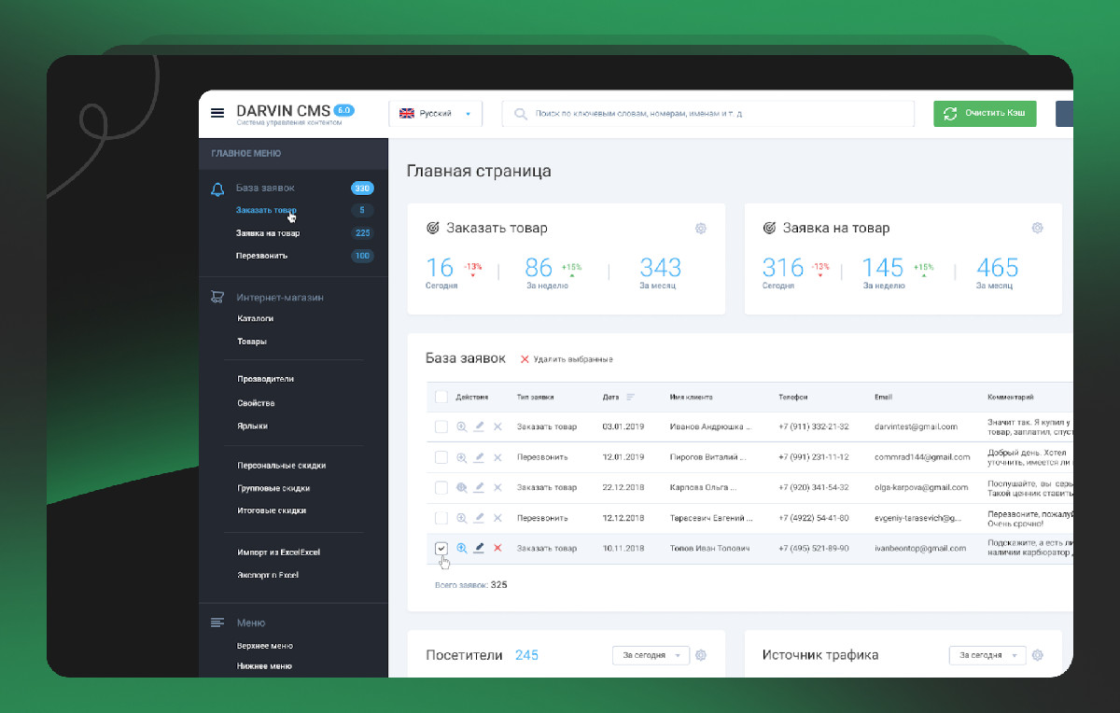Screen dimensions: 1120x713
Task: Open settings gear in Посетители panel
Action: coord(701,655)
